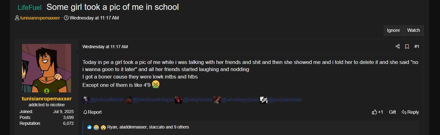Toggle Ignore for this thread
Viewport: 440px width, 135px height.
(393, 30)
